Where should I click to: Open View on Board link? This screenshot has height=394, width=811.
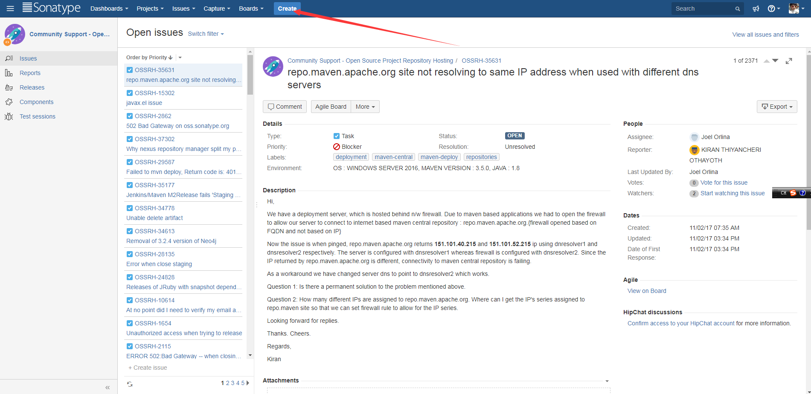click(647, 291)
